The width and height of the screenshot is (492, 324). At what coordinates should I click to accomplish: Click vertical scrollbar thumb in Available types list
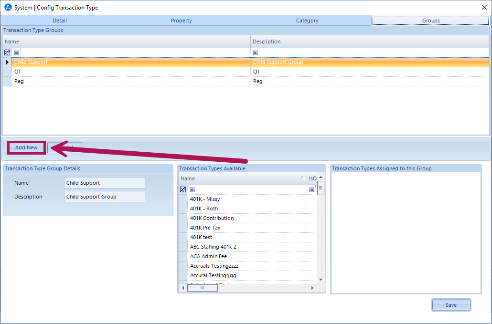321,188
